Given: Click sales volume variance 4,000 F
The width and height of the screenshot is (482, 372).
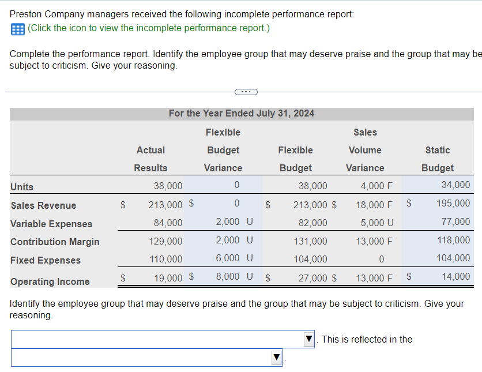Looking at the screenshot, I should click(376, 186).
